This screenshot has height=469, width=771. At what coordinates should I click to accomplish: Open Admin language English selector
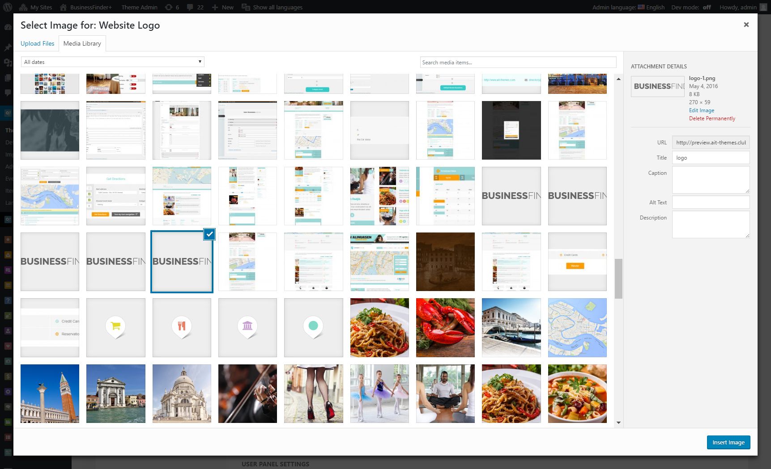pyautogui.click(x=628, y=7)
